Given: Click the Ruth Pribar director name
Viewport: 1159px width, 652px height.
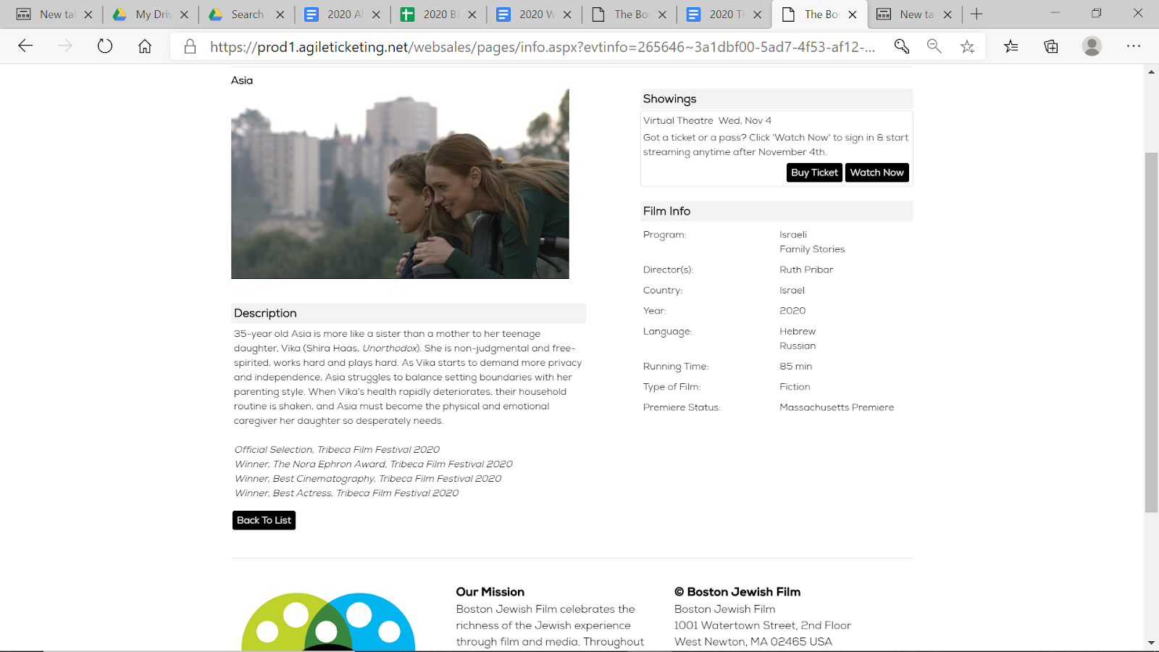Looking at the screenshot, I should (806, 269).
